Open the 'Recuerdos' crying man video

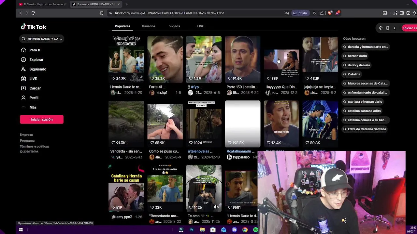click(x=281, y=123)
